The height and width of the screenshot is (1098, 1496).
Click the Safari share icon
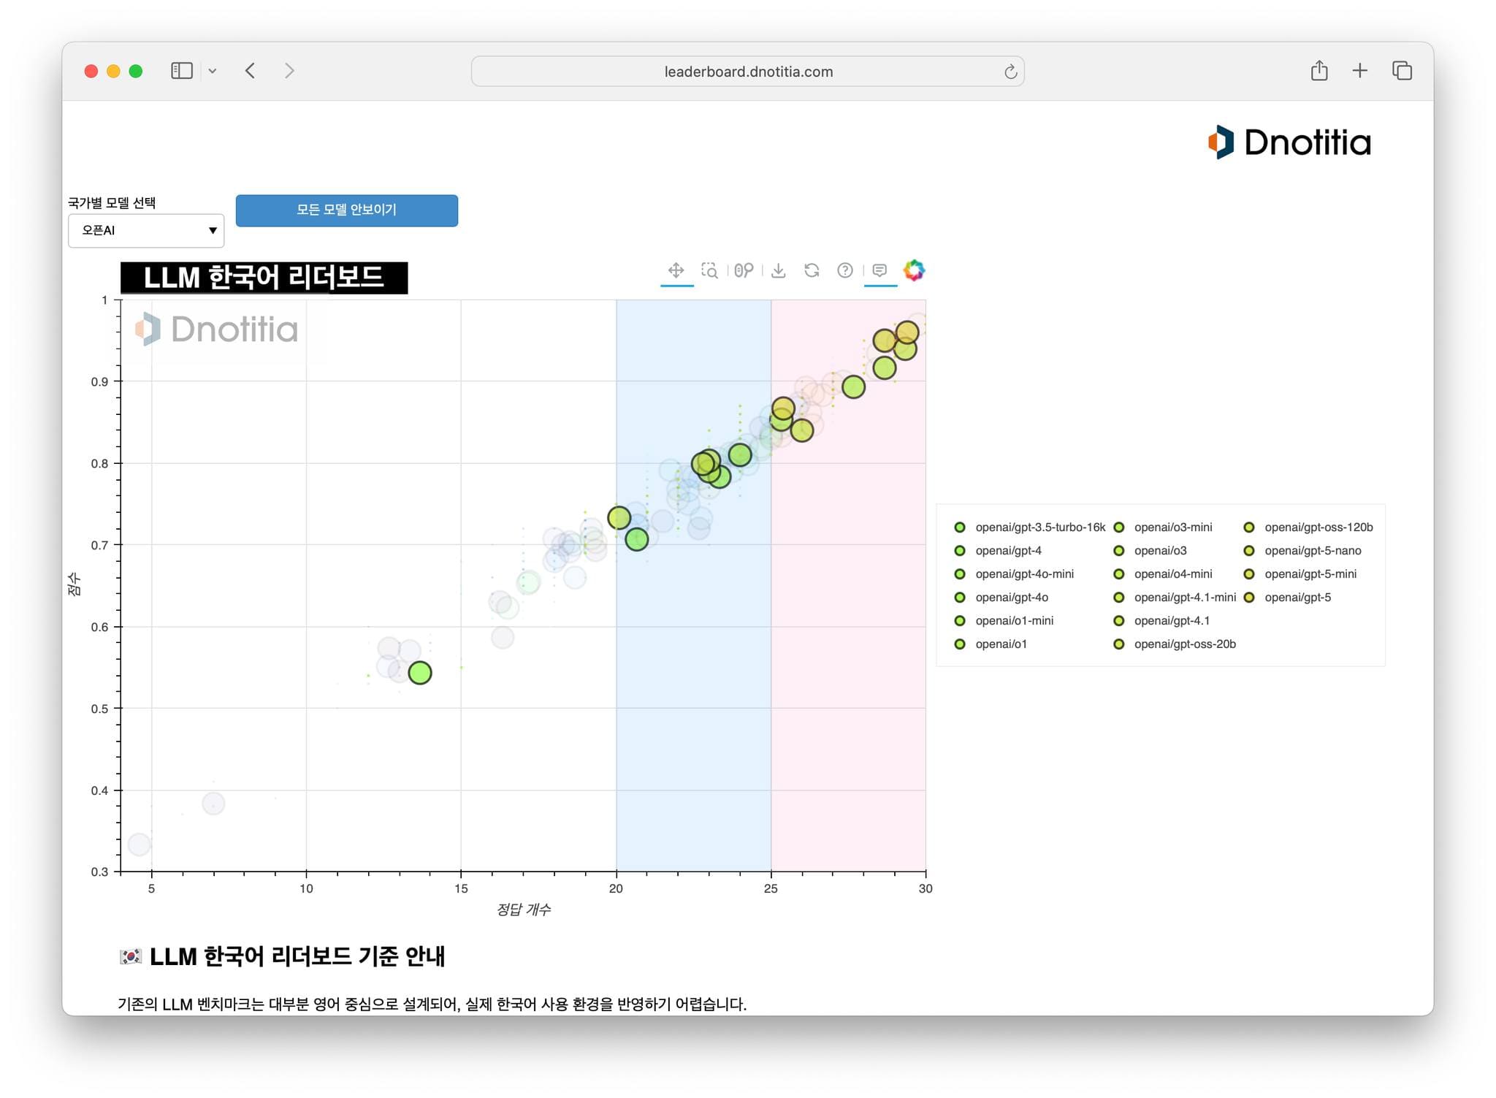tap(1318, 71)
